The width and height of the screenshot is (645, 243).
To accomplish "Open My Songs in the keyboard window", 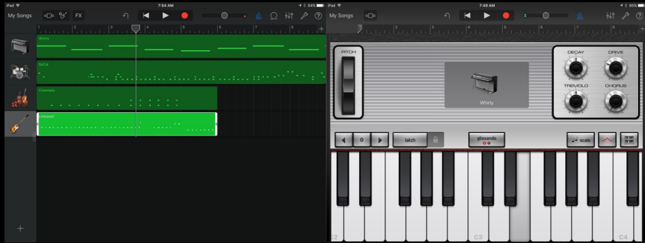I will tap(341, 16).
